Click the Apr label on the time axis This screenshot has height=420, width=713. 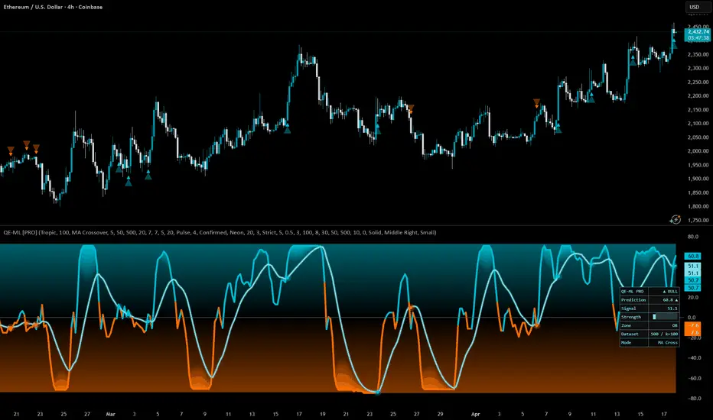(x=476, y=414)
